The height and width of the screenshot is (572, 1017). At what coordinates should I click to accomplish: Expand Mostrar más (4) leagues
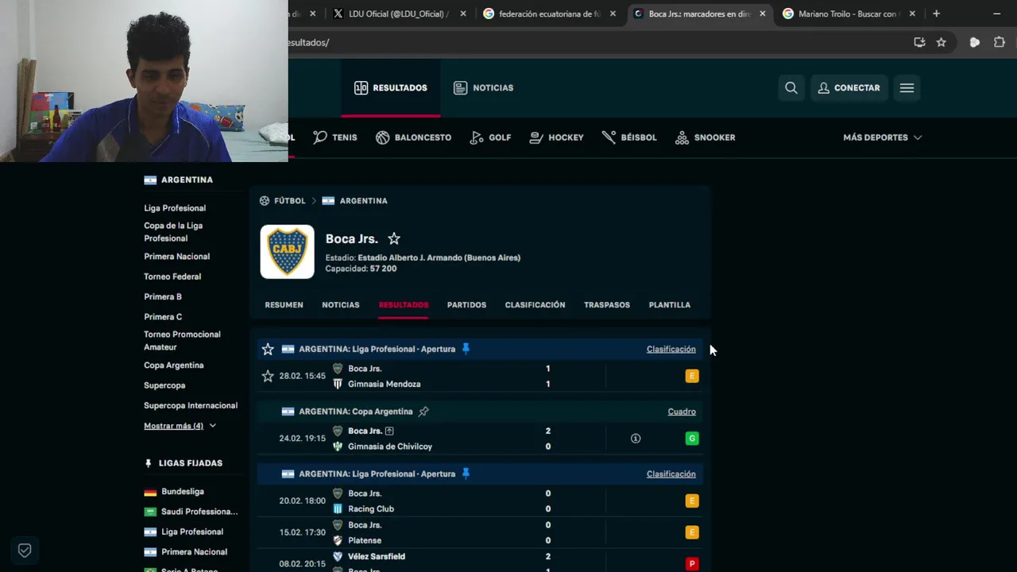tap(180, 426)
